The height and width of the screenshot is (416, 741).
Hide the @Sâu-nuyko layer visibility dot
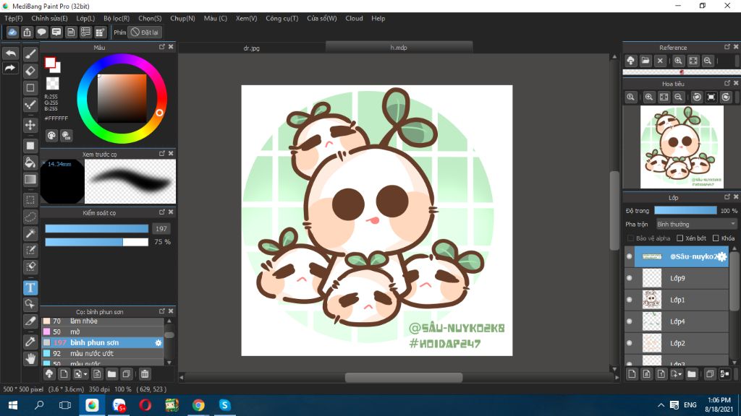click(629, 256)
